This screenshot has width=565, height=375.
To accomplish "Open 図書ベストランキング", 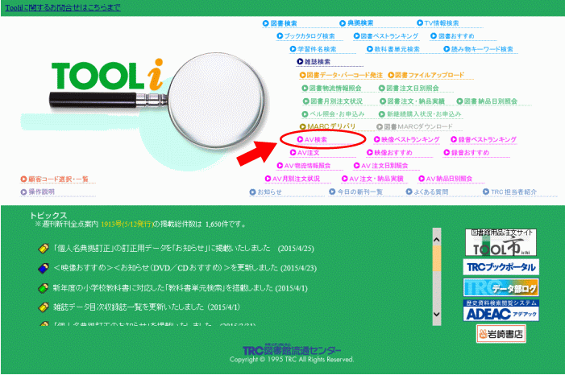I will (389, 36).
